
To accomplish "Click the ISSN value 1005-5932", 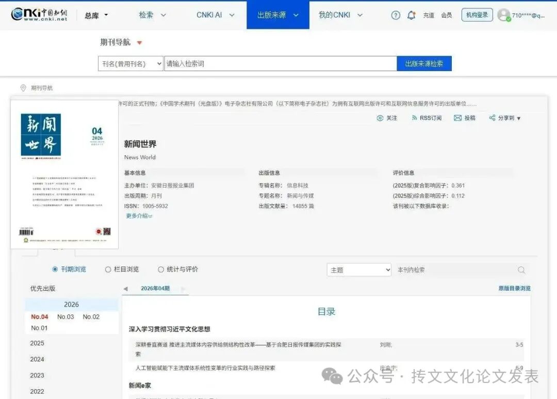I will coord(155,206).
